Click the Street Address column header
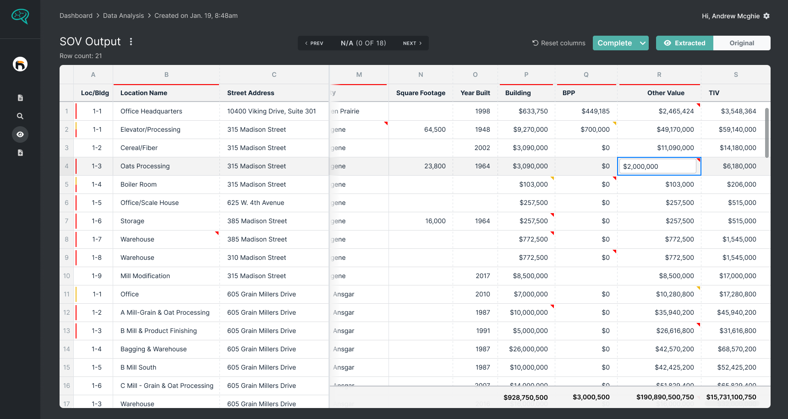 click(274, 93)
